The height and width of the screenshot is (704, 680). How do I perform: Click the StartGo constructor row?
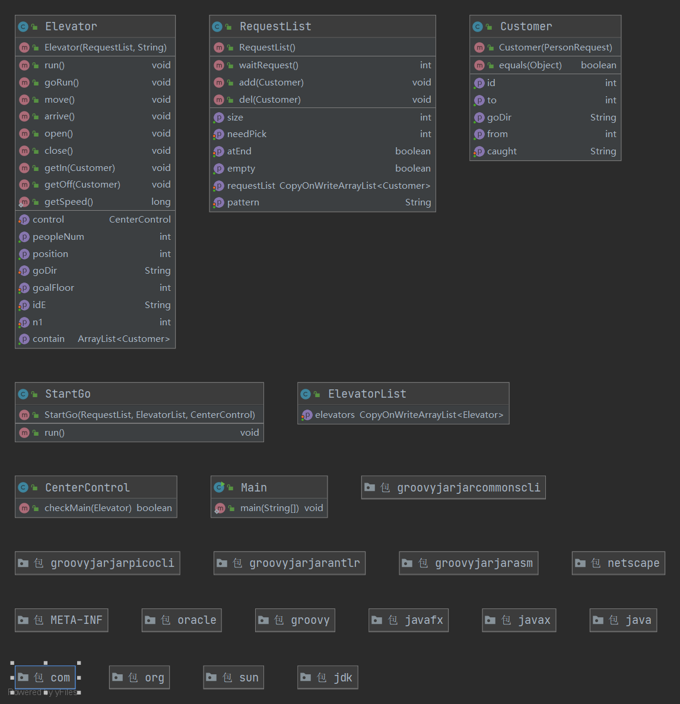[139, 415]
